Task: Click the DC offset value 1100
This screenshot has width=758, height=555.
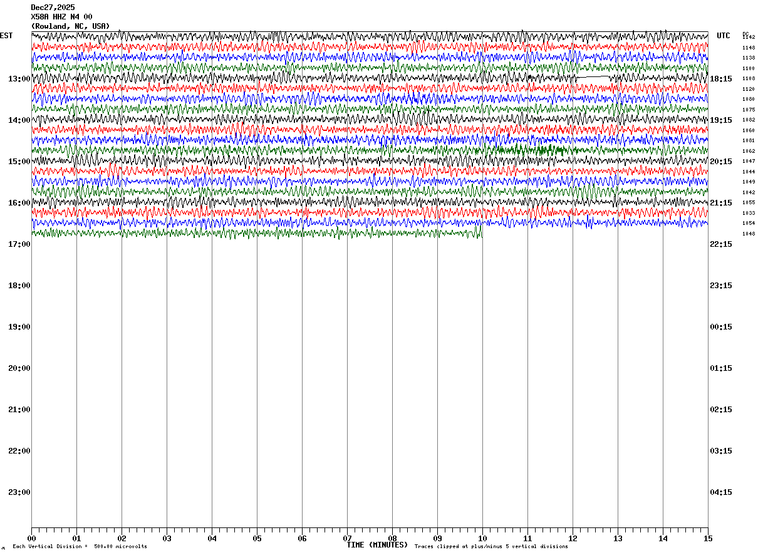Action: (x=749, y=68)
